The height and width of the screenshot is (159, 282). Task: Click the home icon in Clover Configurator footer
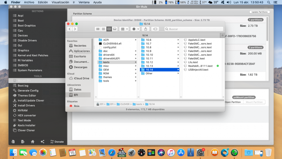click(x=32, y=142)
